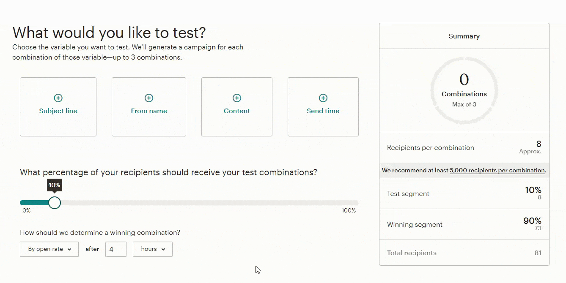
Task: Click the 10% slider tooltip label
Action: tap(54, 185)
